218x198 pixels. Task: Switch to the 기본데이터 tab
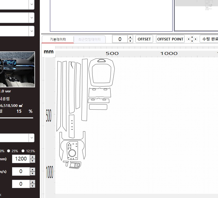[x=58, y=39]
